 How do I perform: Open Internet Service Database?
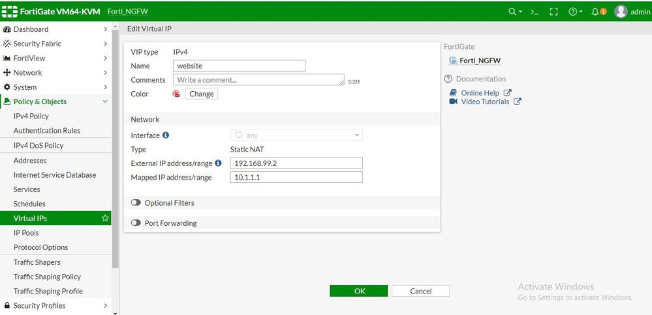click(55, 175)
